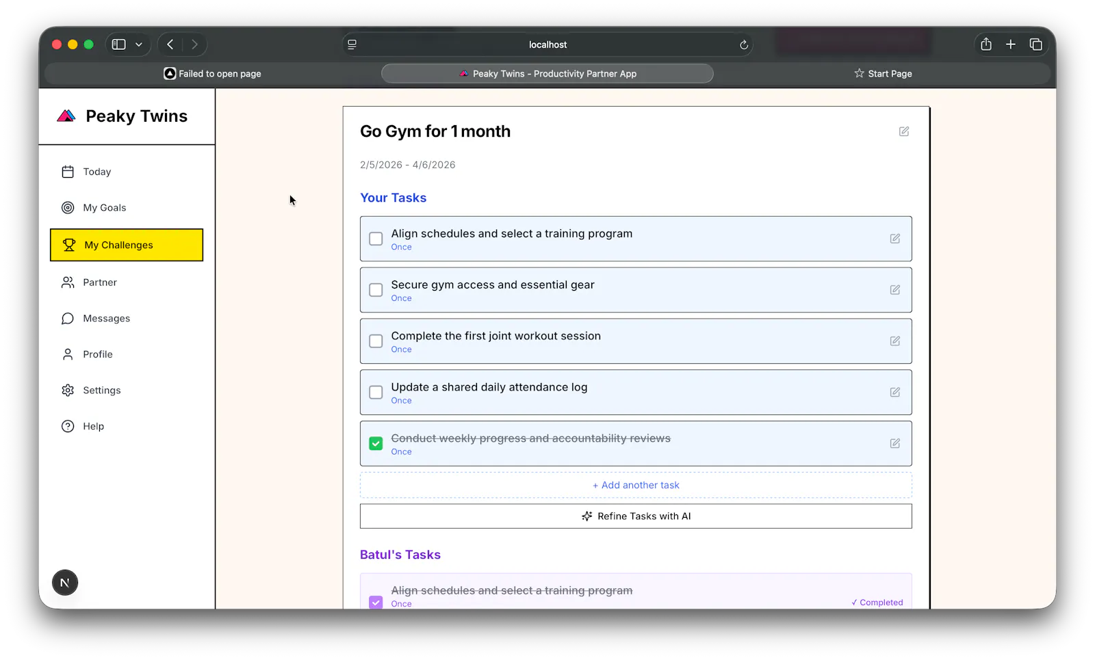Viewport: 1095px width, 660px height.
Task: Expand the sidebar options dropdown arrow
Action: pos(139,44)
